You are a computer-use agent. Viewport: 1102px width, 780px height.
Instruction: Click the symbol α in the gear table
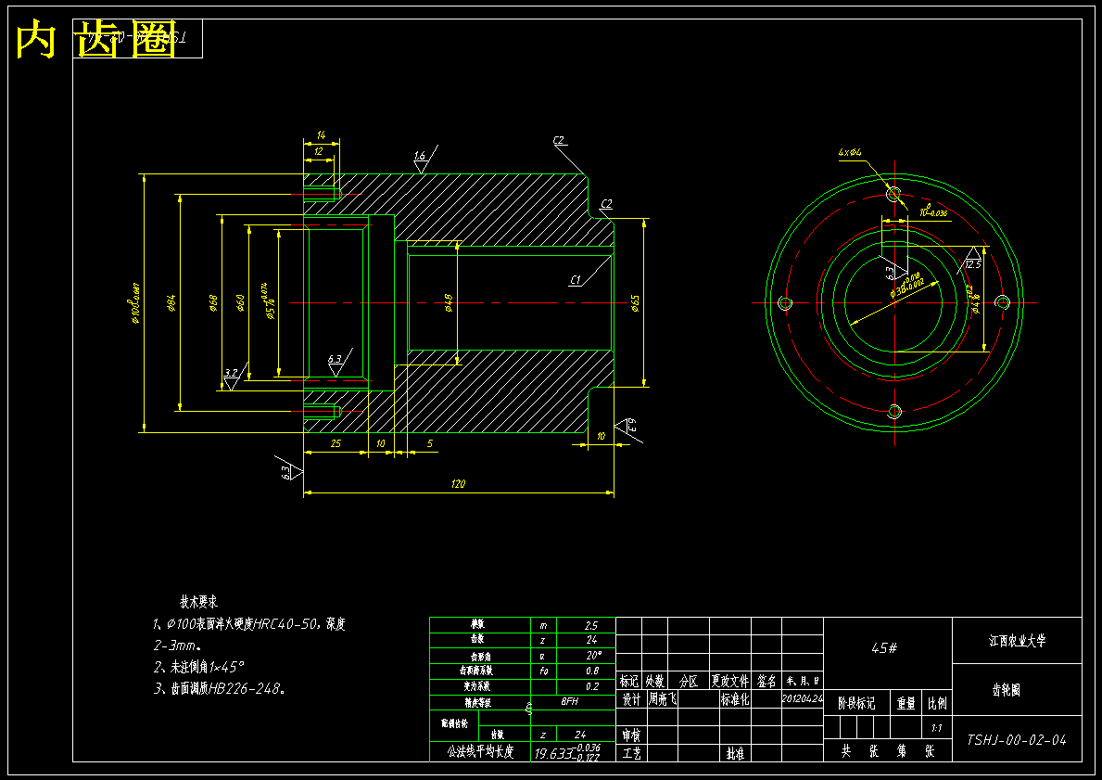click(543, 656)
